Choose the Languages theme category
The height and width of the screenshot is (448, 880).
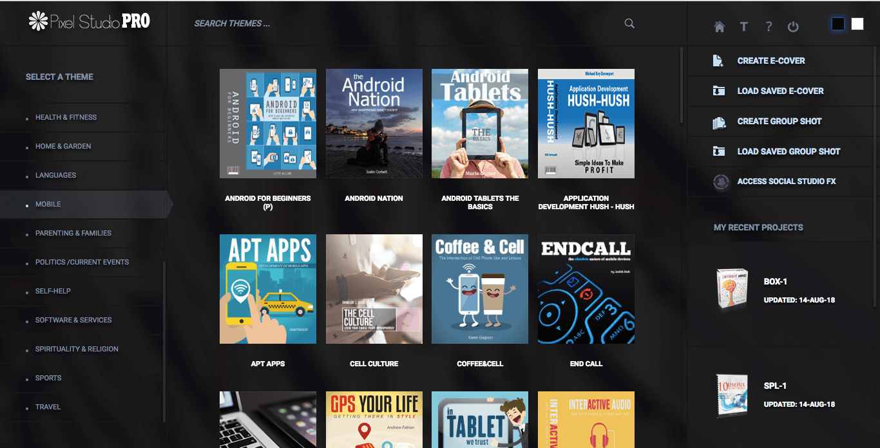click(55, 175)
